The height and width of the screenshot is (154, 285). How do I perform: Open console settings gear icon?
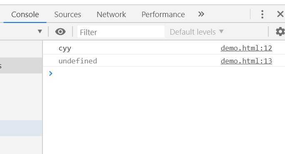[x=280, y=32]
